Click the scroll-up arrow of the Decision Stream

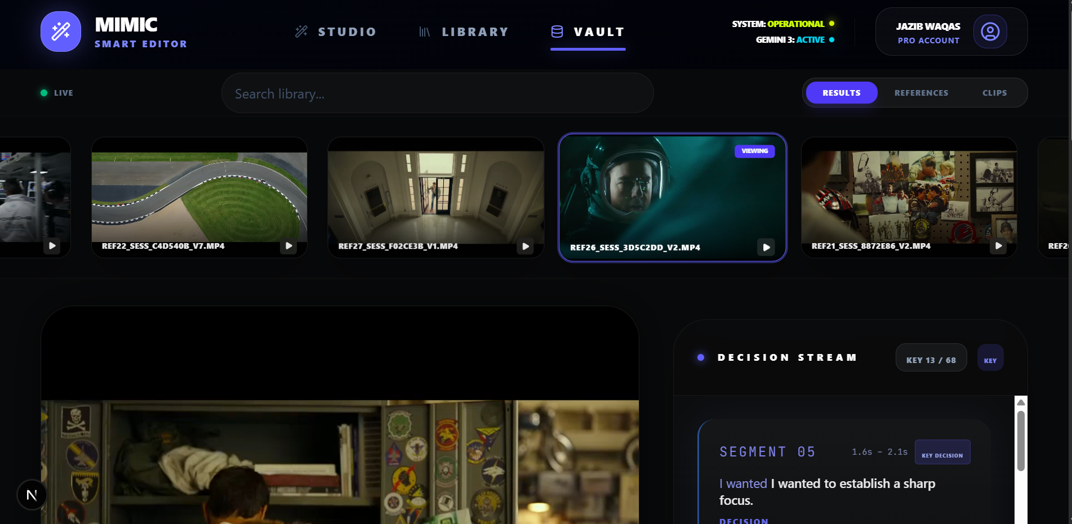[1021, 402]
